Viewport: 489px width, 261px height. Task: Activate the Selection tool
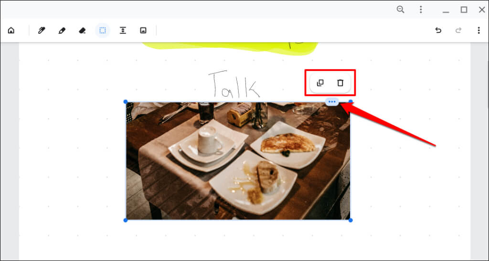(103, 30)
